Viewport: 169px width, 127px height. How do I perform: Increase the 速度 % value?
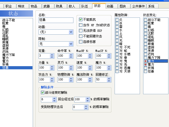[90, 67]
